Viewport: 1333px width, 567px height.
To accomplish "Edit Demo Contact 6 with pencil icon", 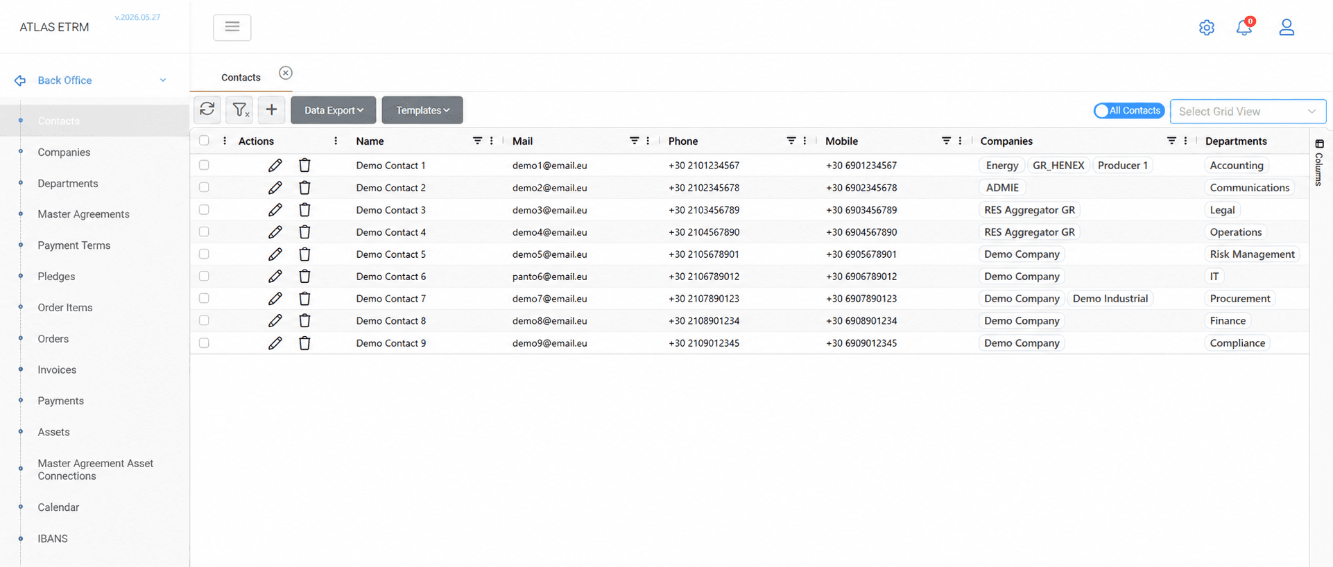I will [275, 276].
